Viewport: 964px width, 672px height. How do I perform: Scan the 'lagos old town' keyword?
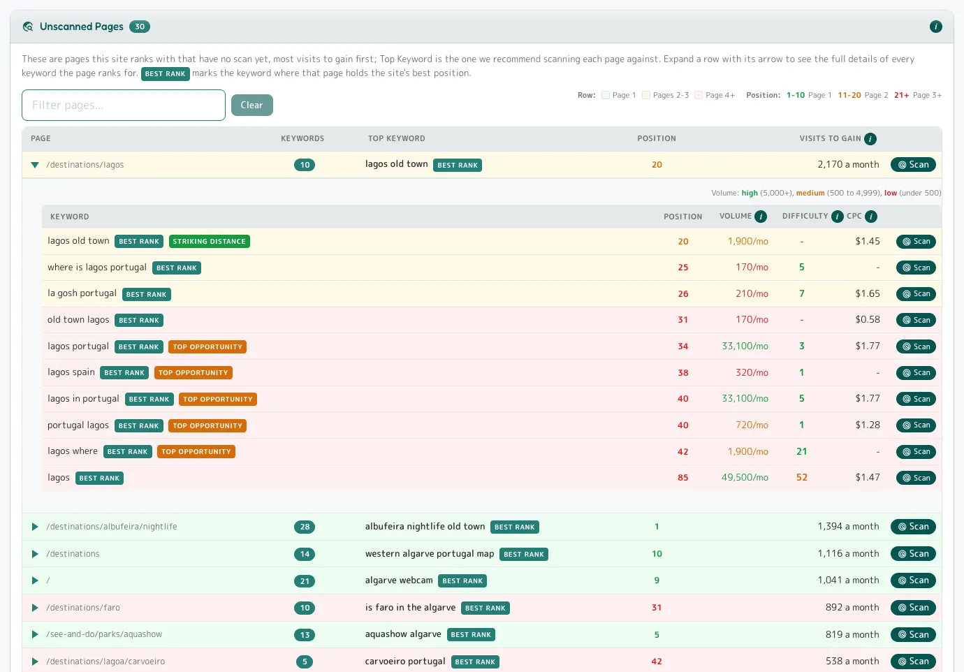point(916,242)
